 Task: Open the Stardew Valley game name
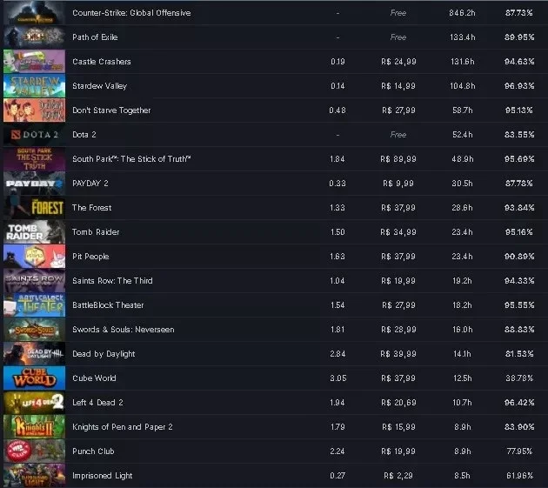[x=100, y=86]
